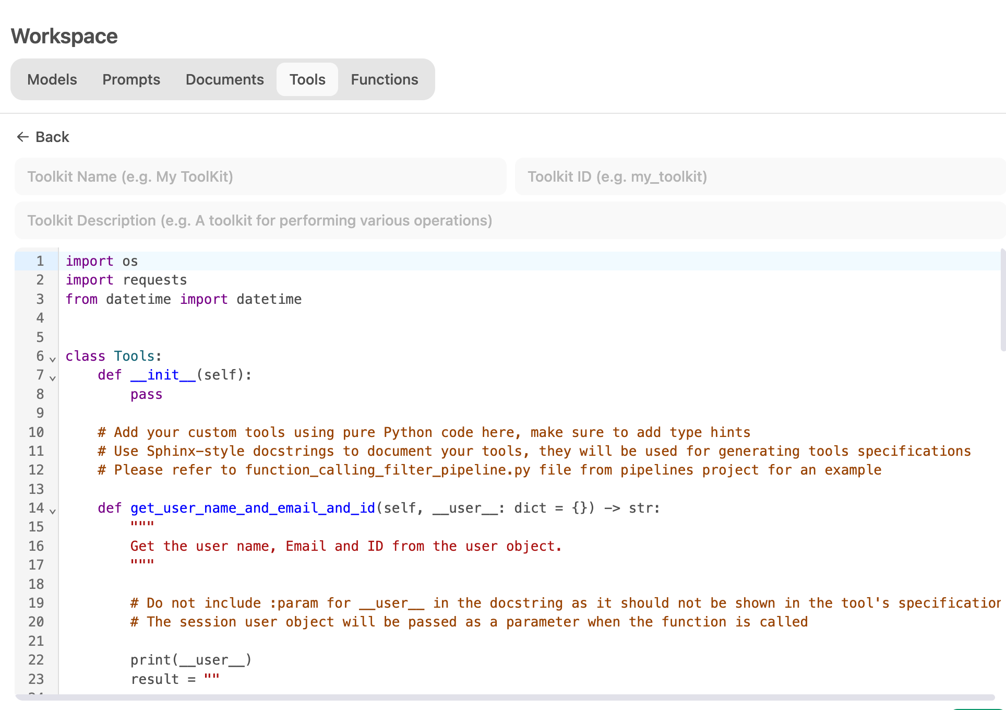This screenshot has height=710, width=1006.
Task: Place cursor on the 'import requests' line
Action: 155,280
